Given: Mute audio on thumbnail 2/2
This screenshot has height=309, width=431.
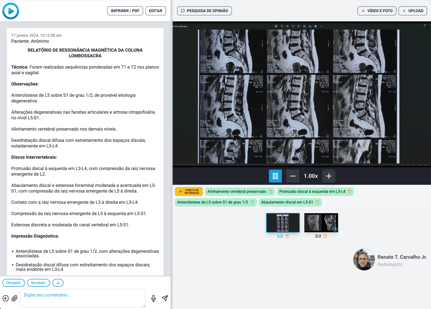Looking at the screenshot, I should pyautogui.click(x=335, y=229).
